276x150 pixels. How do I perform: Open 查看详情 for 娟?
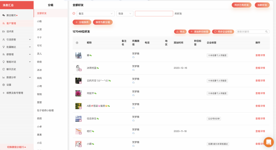tap(260, 55)
